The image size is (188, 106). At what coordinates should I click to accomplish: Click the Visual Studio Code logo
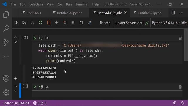point(5,4)
